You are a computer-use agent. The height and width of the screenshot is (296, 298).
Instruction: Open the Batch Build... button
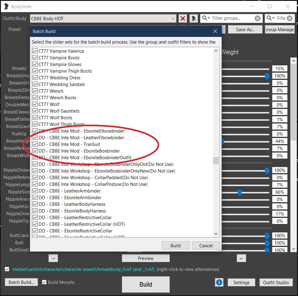[21, 282]
